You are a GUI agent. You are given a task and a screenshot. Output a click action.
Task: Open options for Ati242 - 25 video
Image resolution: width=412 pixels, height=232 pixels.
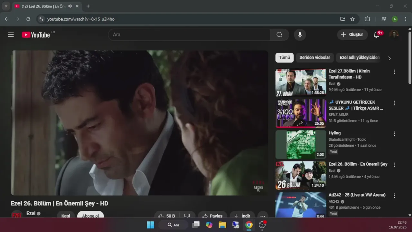coord(394,196)
